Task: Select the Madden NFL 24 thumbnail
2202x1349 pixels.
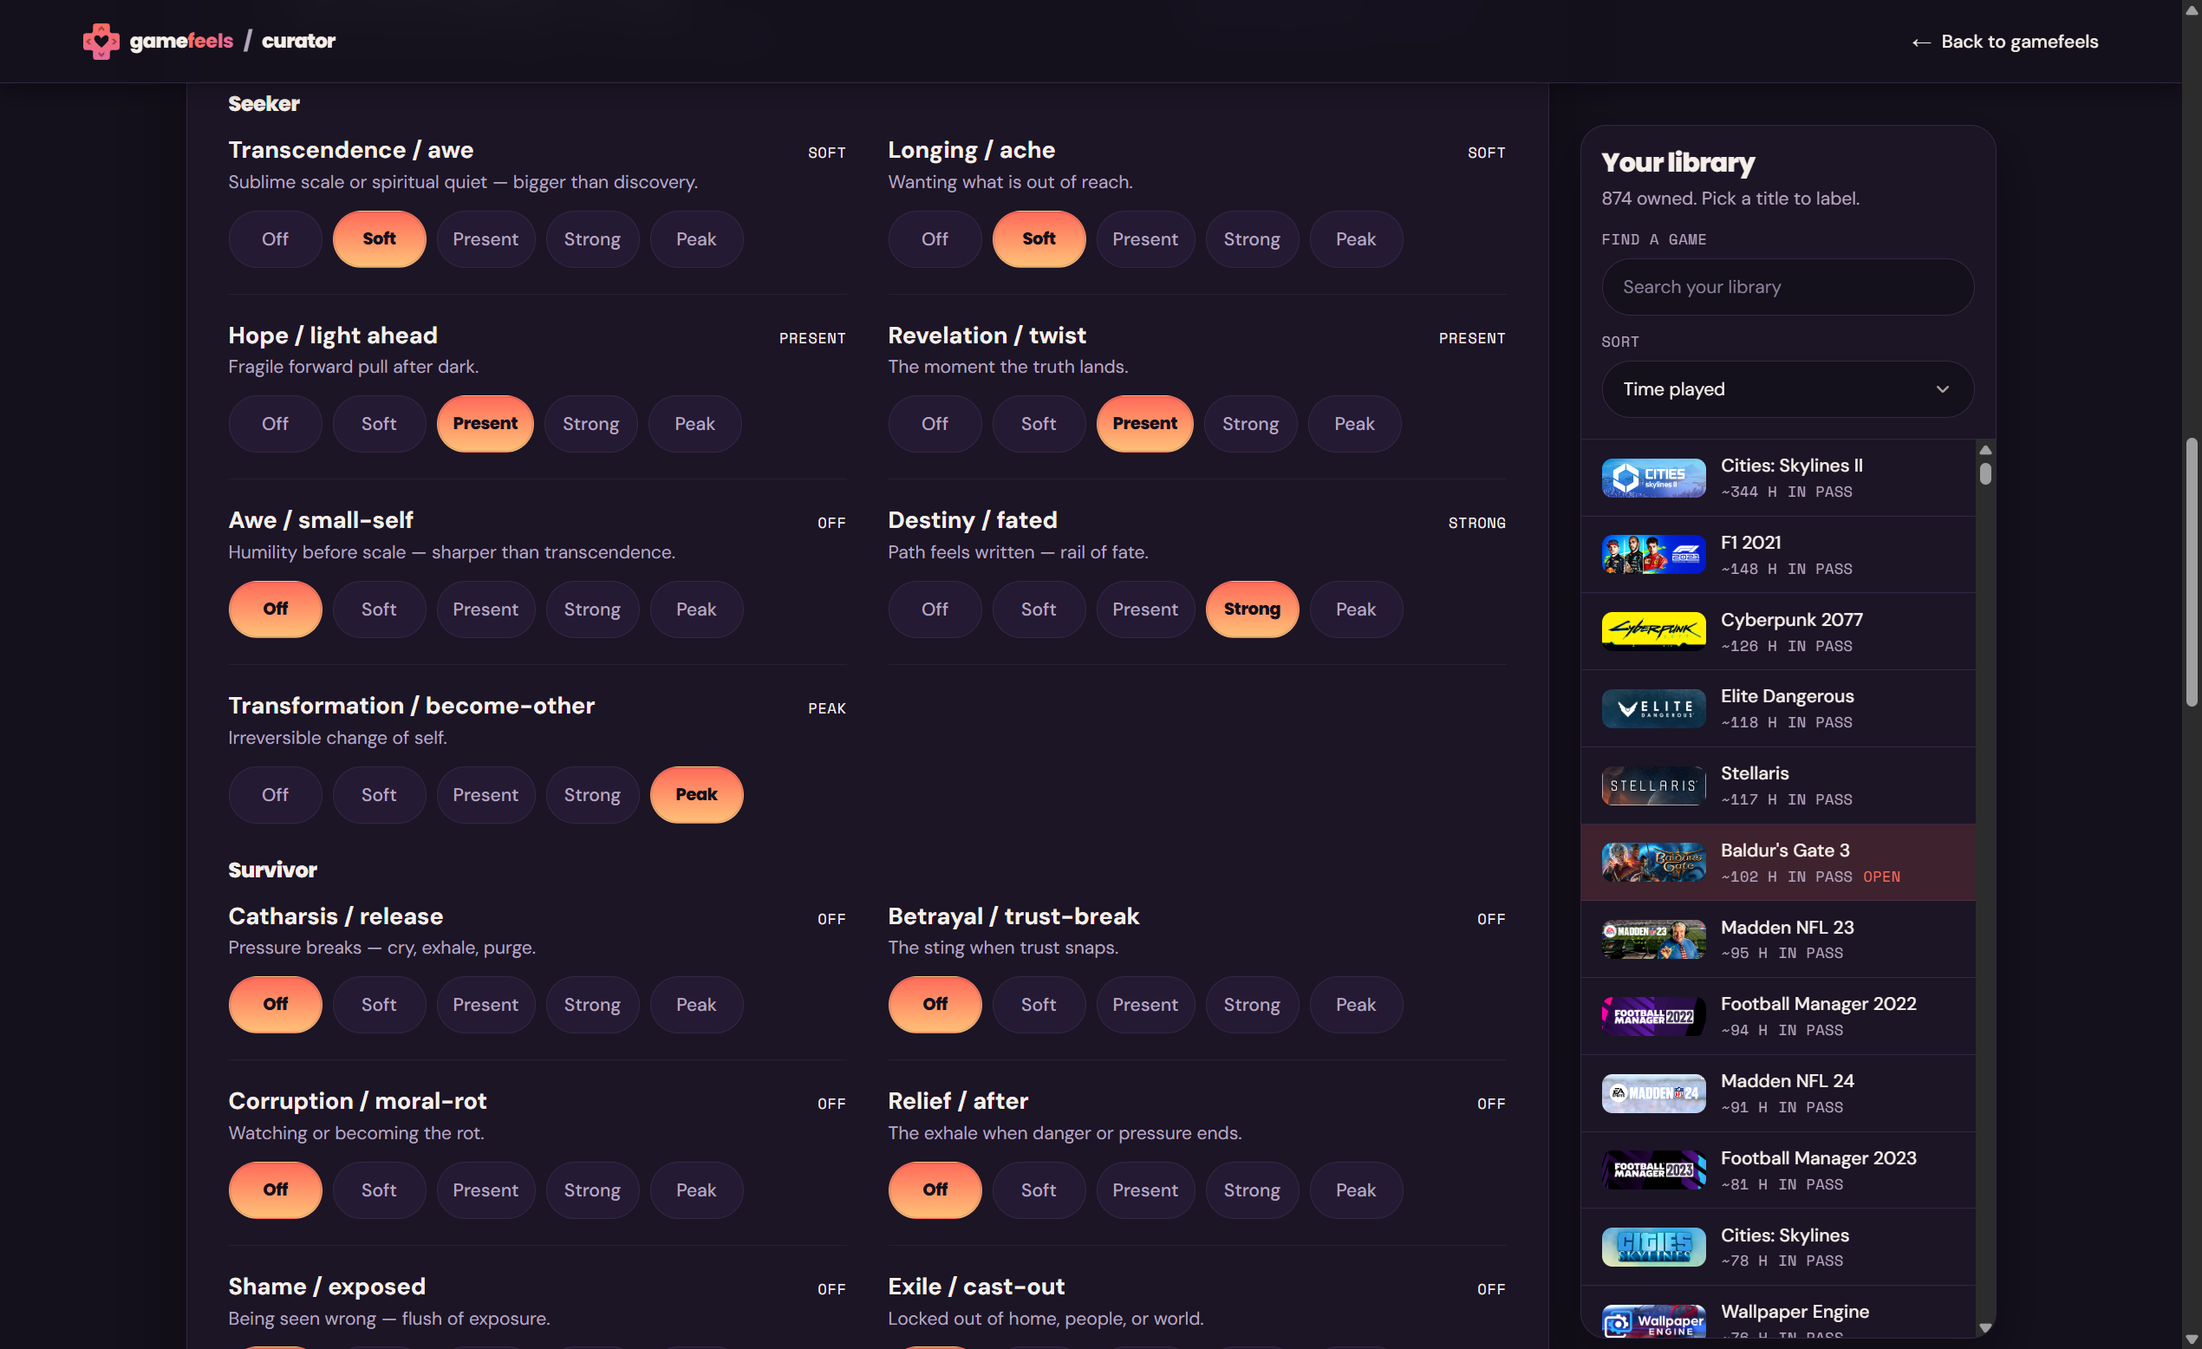Action: [1653, 1093]
